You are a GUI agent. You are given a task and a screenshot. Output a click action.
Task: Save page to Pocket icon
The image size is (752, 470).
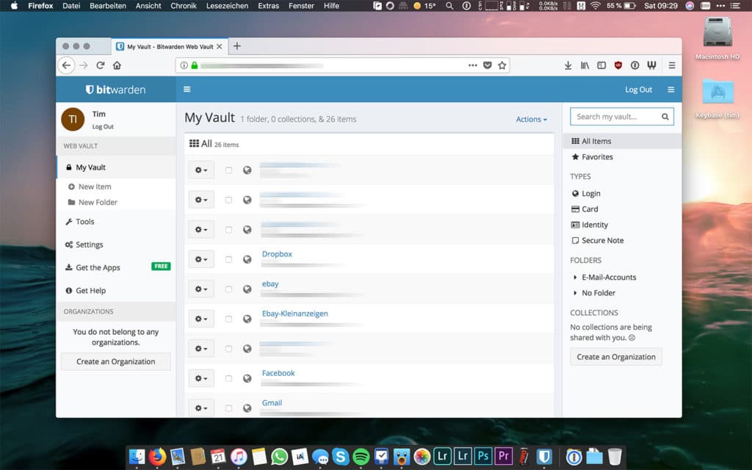point(488,65)
